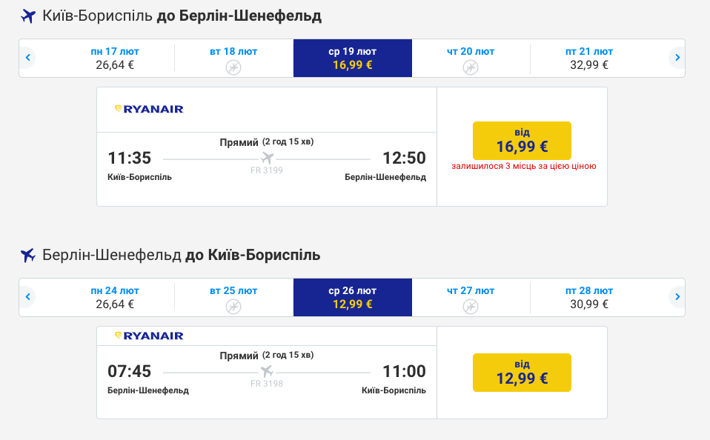Viewport: 710px width, 440px height.
Task: Select return date пт 28 лют 30,99 €
Action: click(x=589, y=297)
